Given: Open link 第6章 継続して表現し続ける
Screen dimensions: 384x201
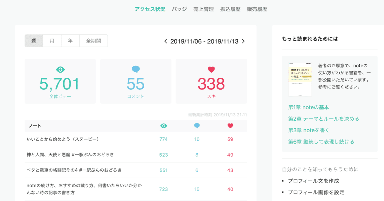Looking at the screenshot, I should coord(321,142).
